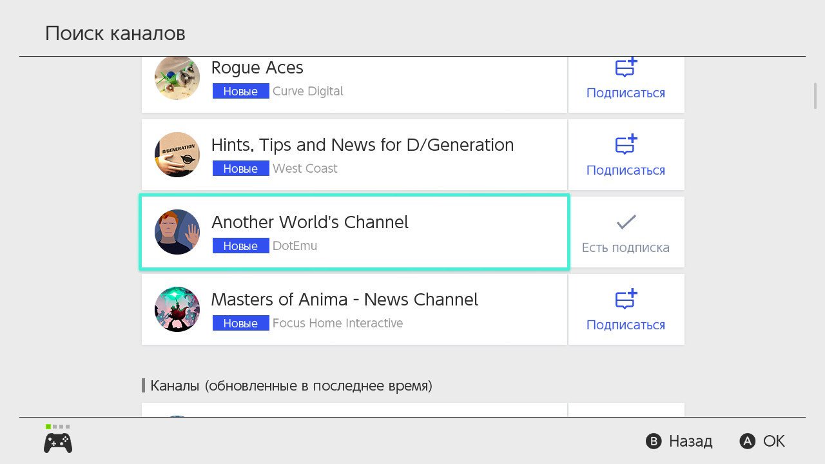Click the Новые badge on Rogue Aces
The width and height of the screenshot is (825, 464).
[x=240, y=92]
